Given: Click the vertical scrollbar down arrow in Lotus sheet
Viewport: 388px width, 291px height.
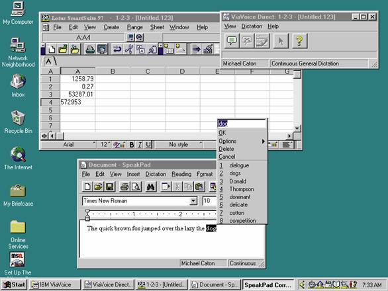Looking at the screenshot, I should [297, 128].
